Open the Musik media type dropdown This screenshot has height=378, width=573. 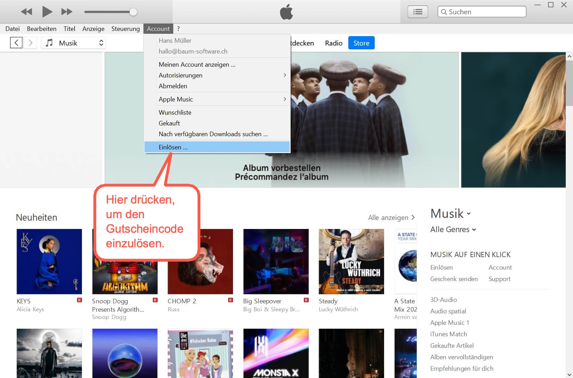click(74, 43)
